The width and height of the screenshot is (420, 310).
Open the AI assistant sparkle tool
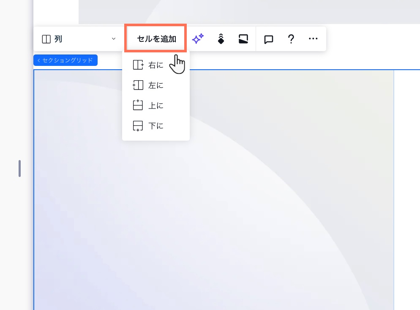[198, 38]
